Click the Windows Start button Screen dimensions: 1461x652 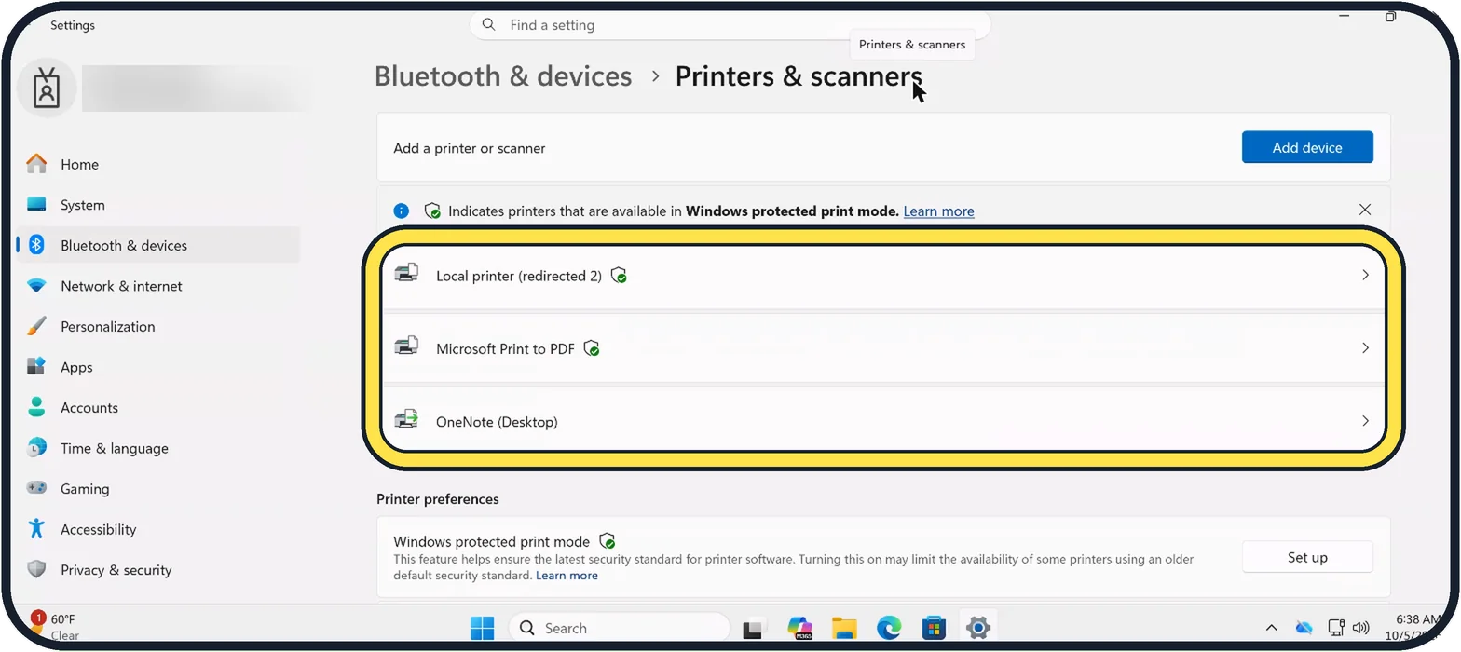tap(483, 628)
